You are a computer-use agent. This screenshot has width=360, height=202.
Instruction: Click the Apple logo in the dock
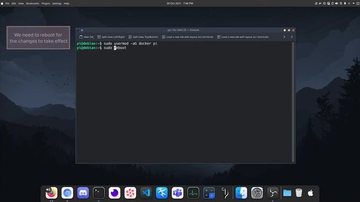click(x=310, y=193)
